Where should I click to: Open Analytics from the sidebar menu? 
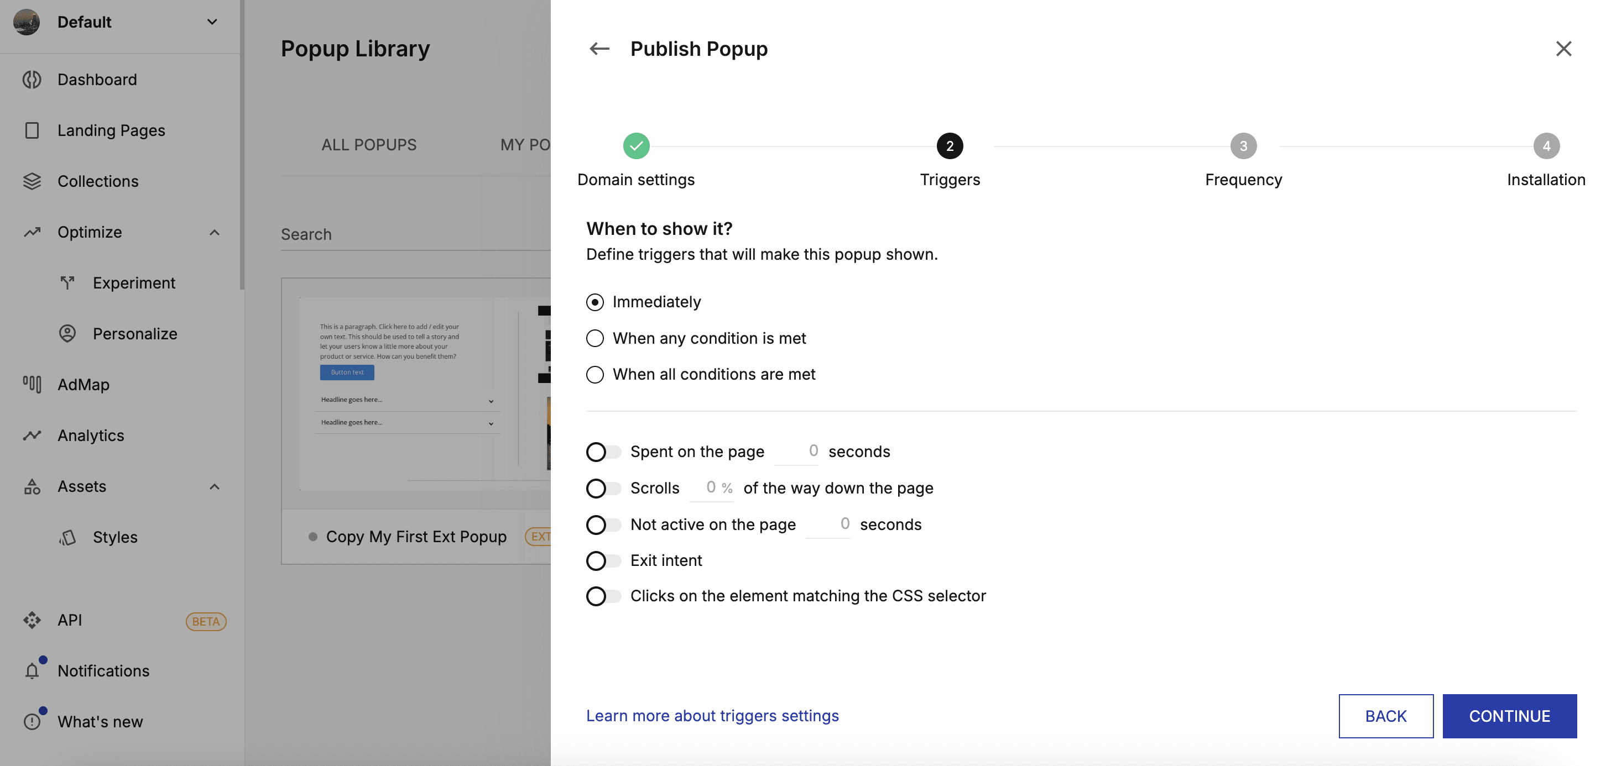coord(90,436)
